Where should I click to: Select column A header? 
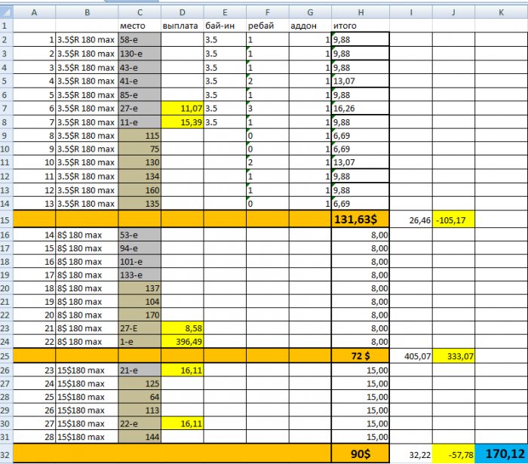pyautogui.click(x=35, y=12)
